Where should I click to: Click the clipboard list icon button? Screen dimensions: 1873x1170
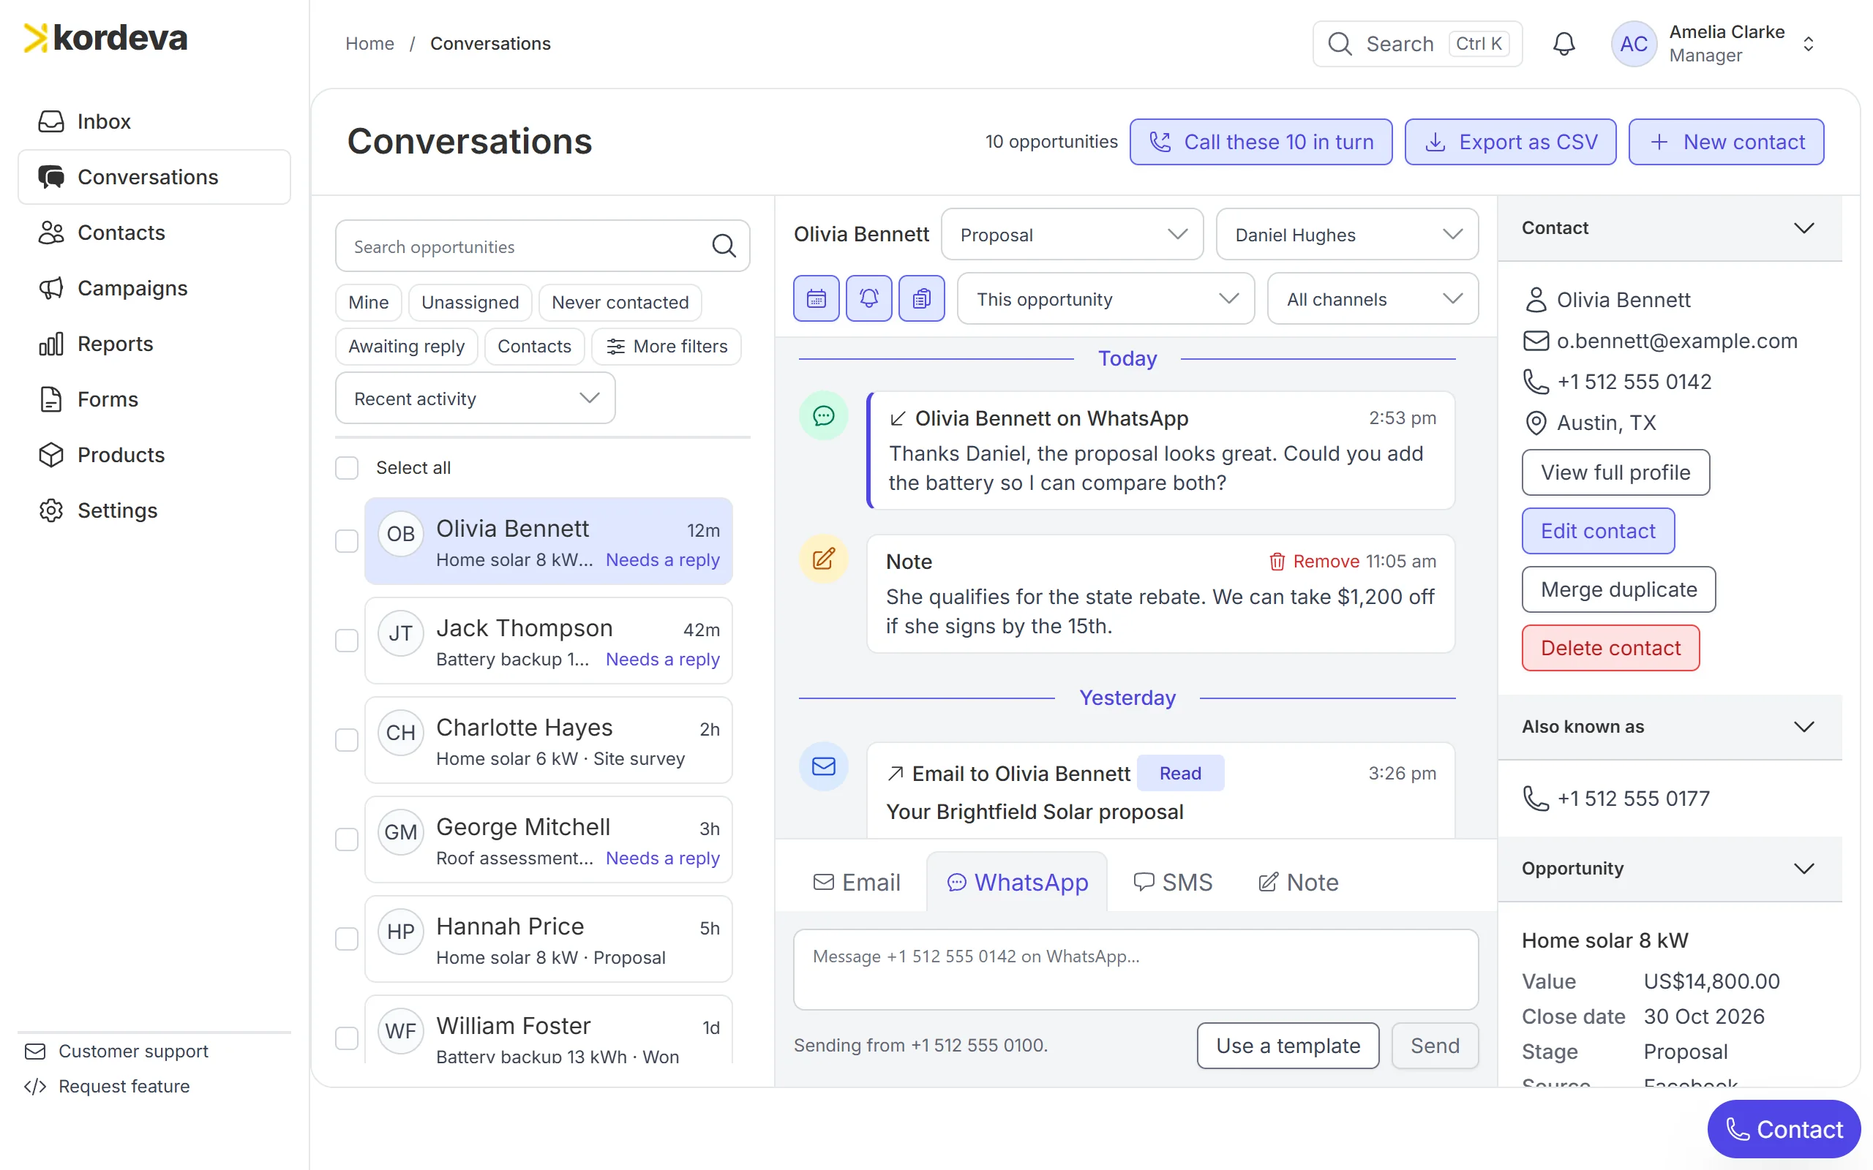[x=921, y=298]
